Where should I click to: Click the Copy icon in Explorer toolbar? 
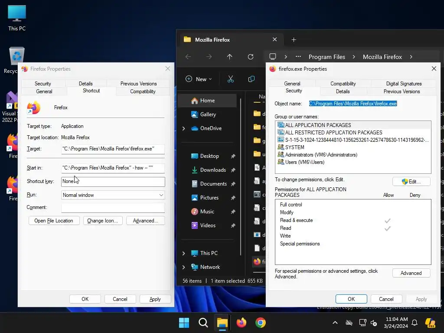coord(251,79)
